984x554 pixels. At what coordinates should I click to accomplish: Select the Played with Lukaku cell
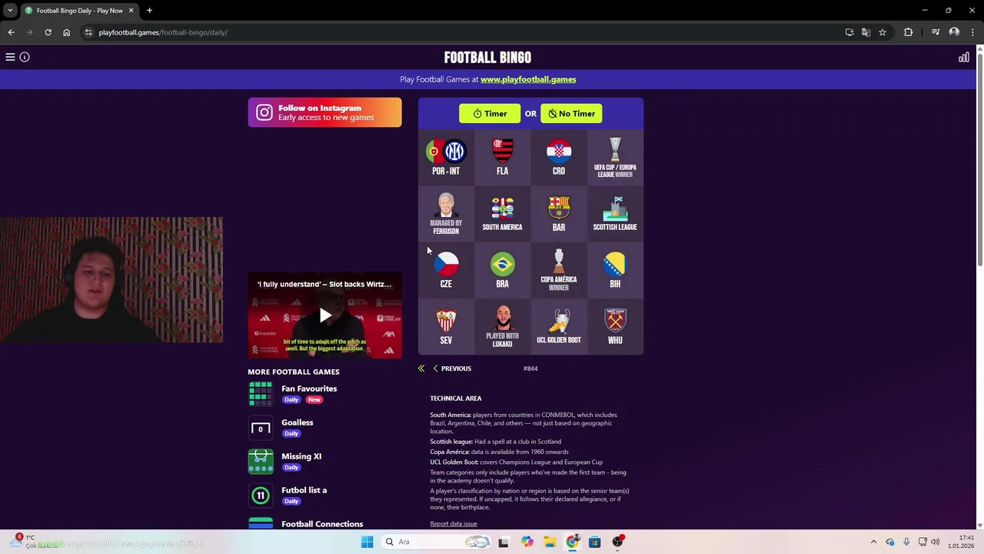click(x=503, y=326)
